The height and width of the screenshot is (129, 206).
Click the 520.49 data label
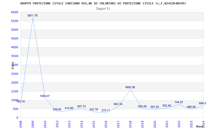tap(142, 106)
